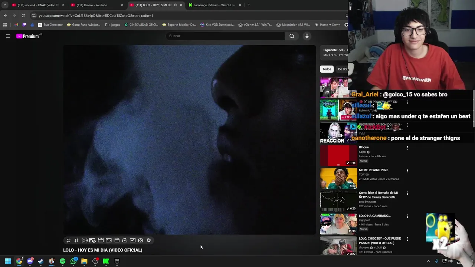Open the Twitch bookmark icon
This screenshot has width=475, height=267.
click(x=24, y=25)
